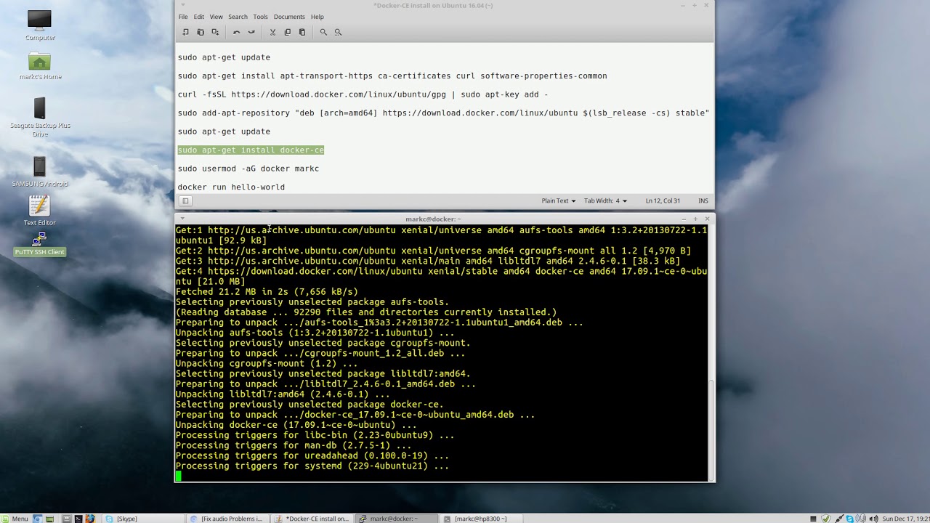The image size is (930, 523).
Task: Redo the edit using the toolbar arrow
Action: click(251, 32)
